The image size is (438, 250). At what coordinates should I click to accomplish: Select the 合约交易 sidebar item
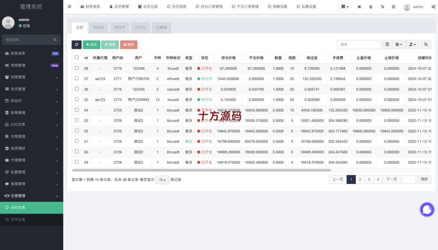pos(32,208)
